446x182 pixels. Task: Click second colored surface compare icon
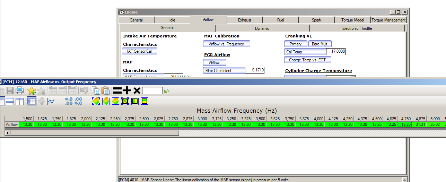(x=106, y=101)
